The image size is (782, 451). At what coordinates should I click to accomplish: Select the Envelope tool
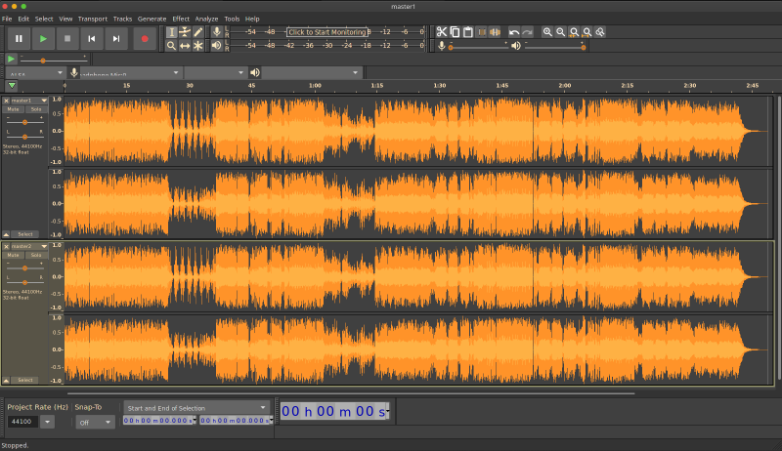click(185, 31)
